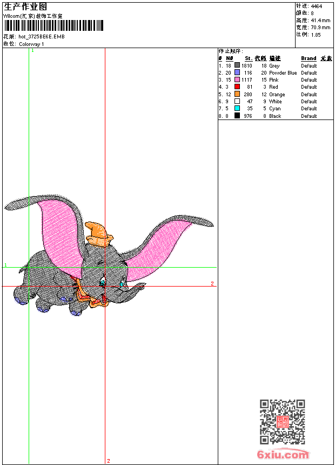The image size is (335, 465).
Task: Click the QR code image
Action: tap(283, 422)
